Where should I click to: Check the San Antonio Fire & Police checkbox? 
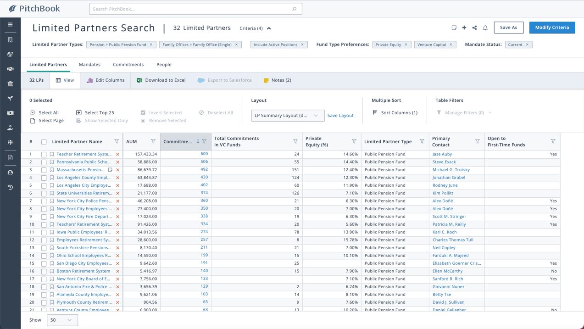point(44,287)
